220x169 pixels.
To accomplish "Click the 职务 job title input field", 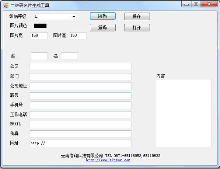I will point(81,96).
